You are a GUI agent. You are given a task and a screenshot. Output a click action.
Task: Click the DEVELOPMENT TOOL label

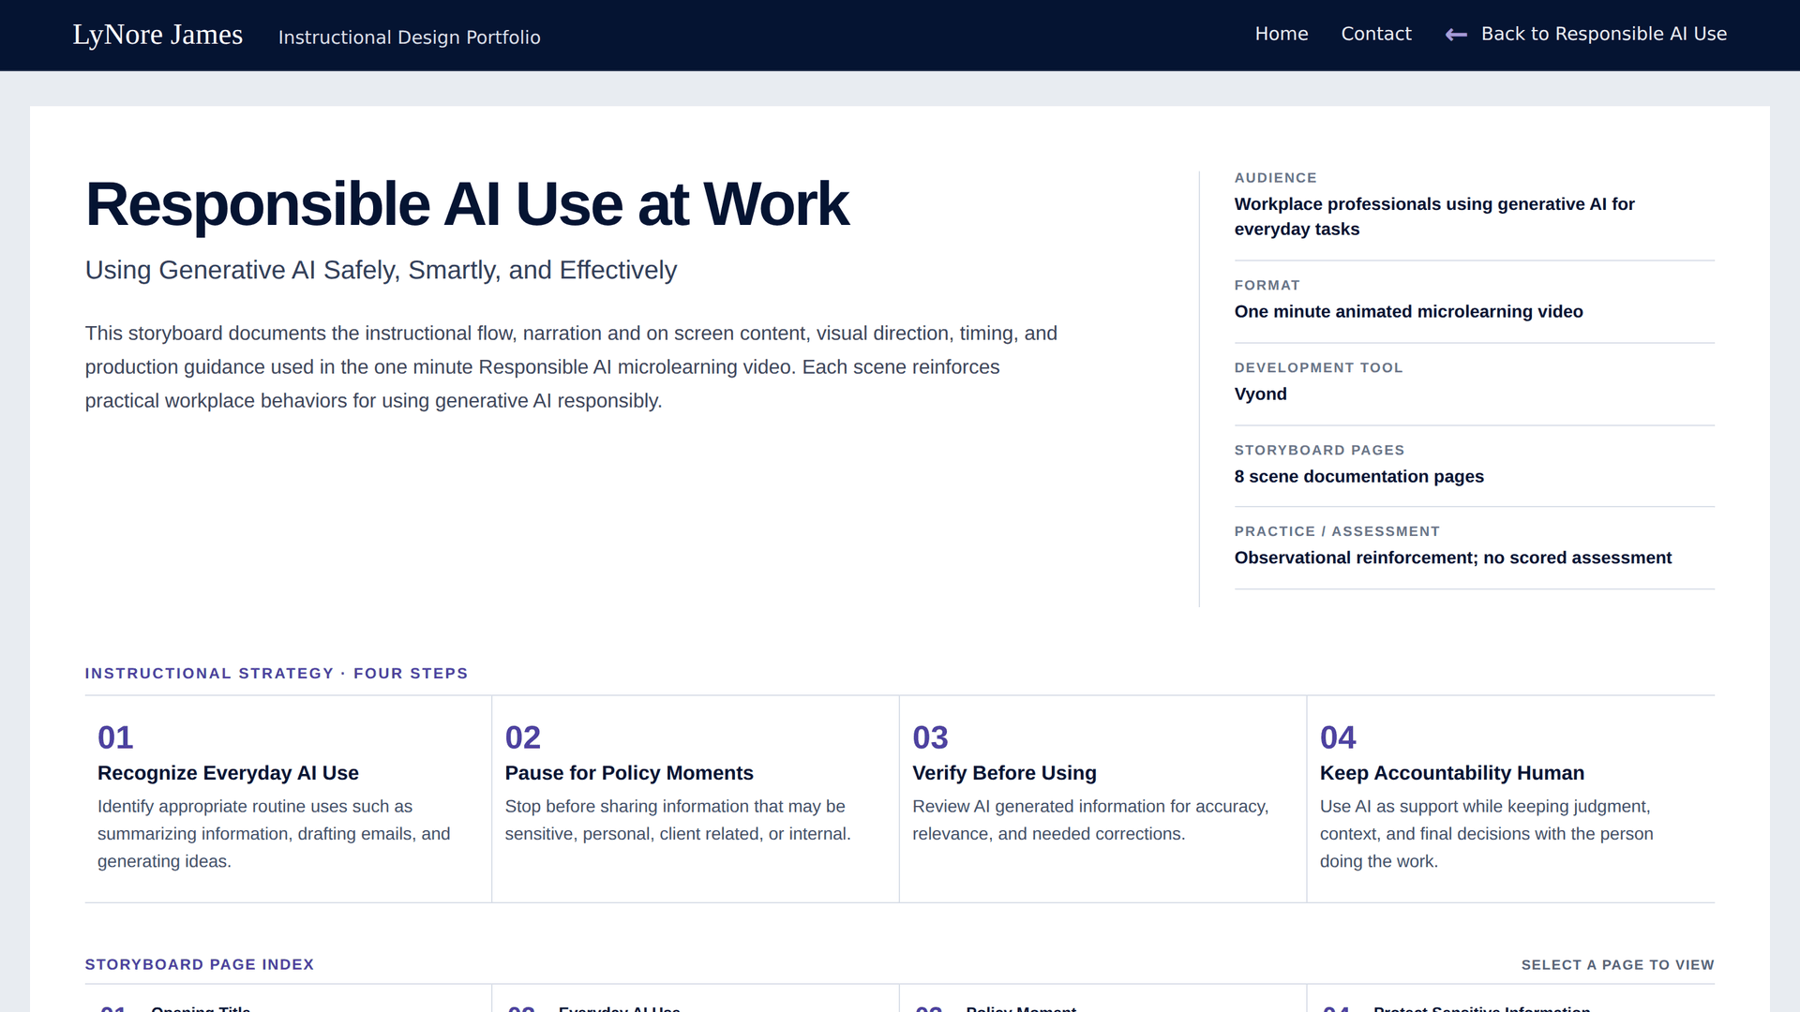click(1318, 368)
